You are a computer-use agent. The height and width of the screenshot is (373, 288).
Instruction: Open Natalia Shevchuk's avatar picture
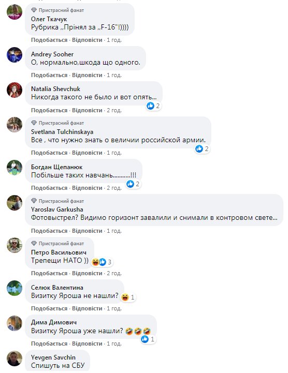15,90
